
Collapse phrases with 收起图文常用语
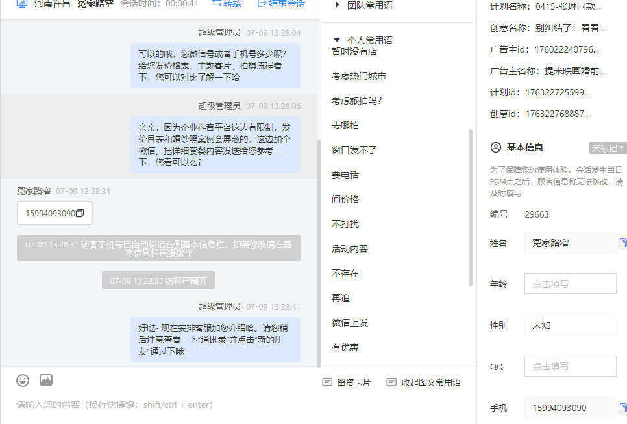point(424,382)
